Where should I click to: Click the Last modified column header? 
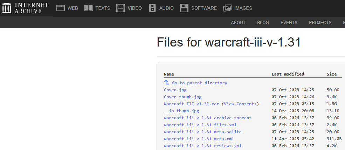[288, 74]
